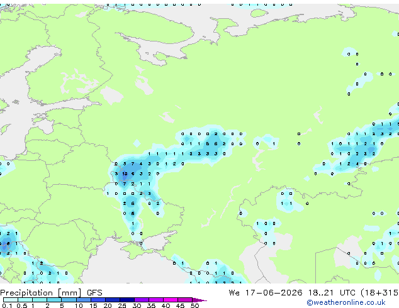Click the legend label '0.5'
Image resolution: width=399 pixels, height=308 pixels.
coord(22,305)
